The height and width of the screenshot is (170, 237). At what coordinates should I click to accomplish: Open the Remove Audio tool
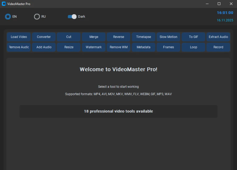point(19,47)
